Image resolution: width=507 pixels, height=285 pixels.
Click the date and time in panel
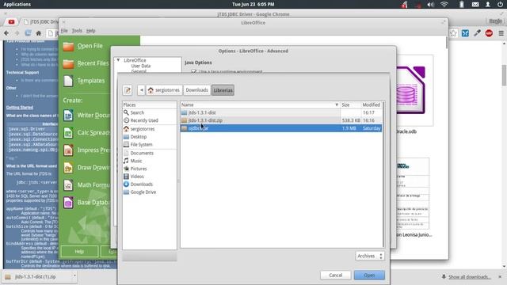pyautogui.click(x=253, y=4)
